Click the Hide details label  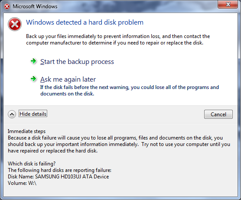pos(33,114)
